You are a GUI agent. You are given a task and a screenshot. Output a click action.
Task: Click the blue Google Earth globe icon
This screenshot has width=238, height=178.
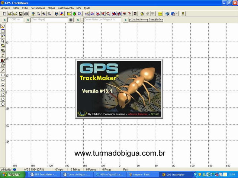click(167, 14)
